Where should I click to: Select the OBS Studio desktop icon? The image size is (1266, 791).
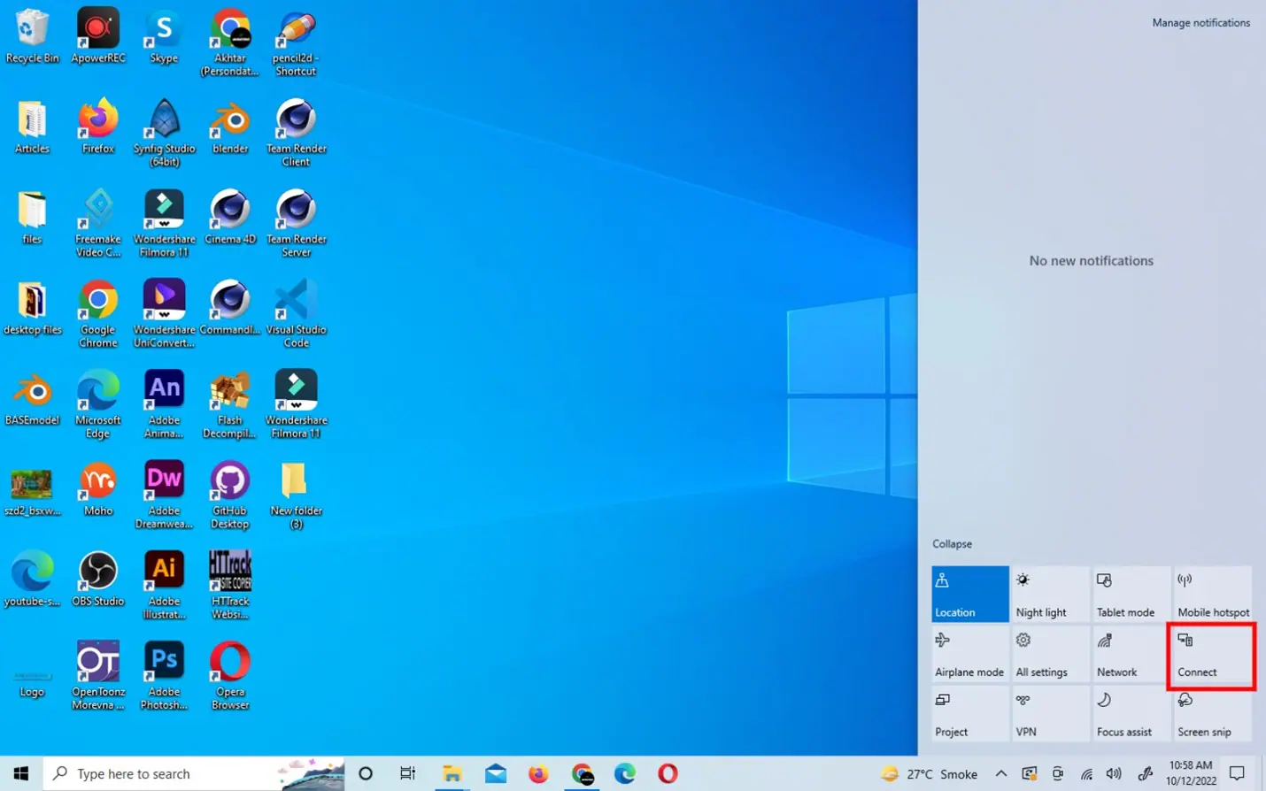98,579
